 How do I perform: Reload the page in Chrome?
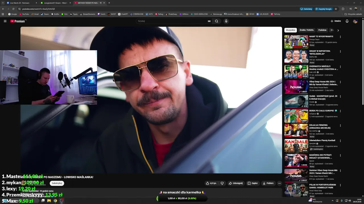tap(13, 9)
